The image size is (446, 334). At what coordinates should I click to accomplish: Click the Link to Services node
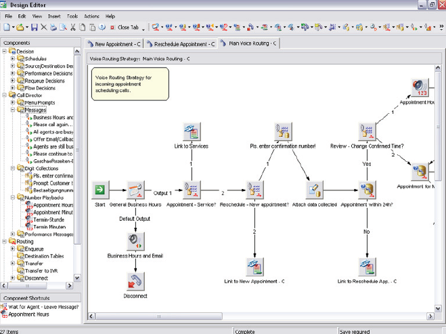pos(191,131)
